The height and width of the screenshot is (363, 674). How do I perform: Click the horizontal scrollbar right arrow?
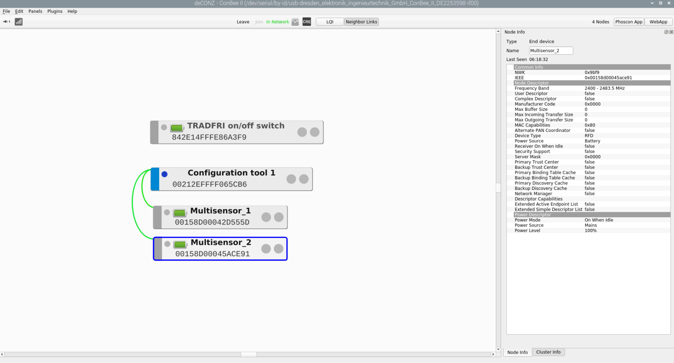pos(493,354)
